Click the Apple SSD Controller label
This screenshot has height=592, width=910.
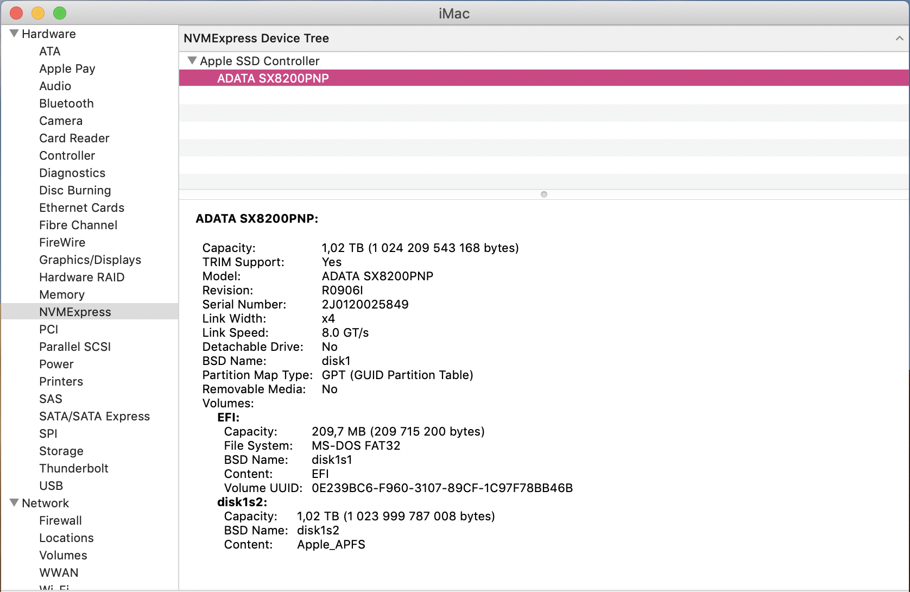pos(260,61)
